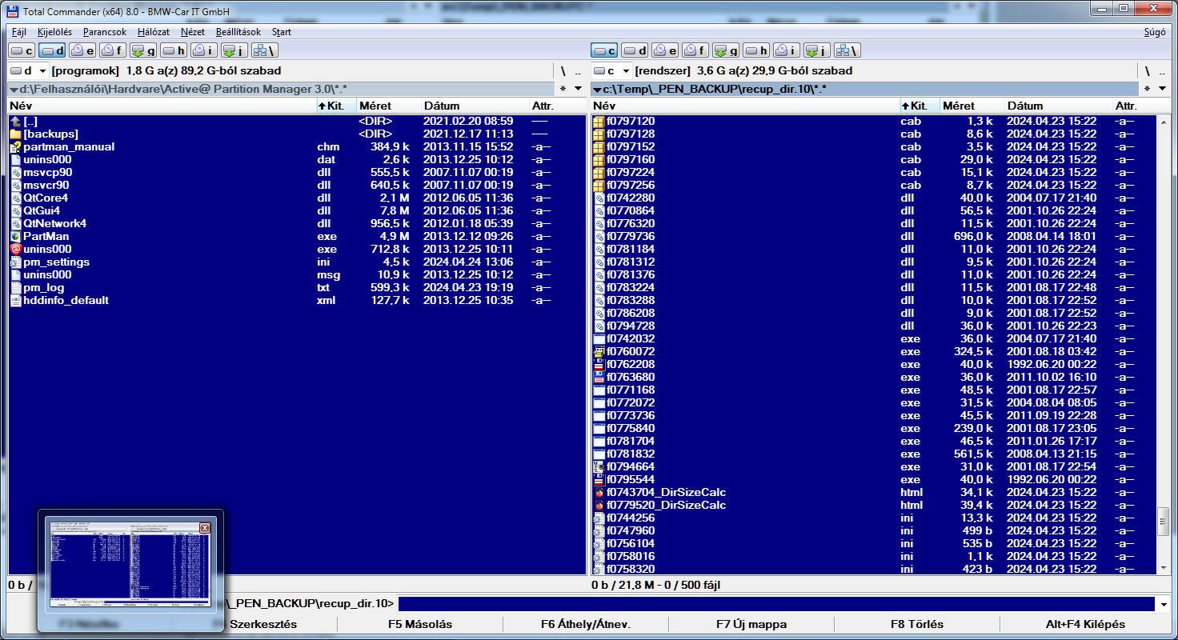Expand the command line history dropdown

1164,604
